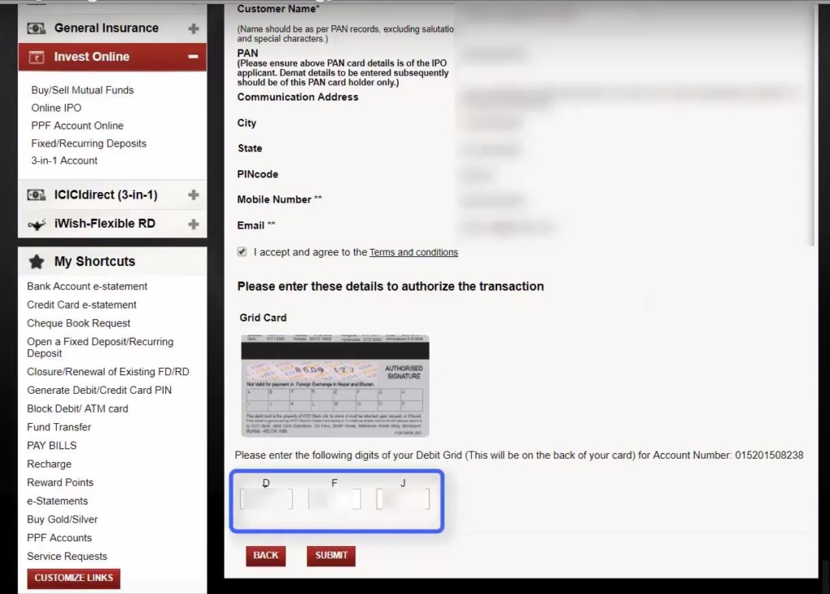Click the grid digit field for J
This screenshot has width=830, height=594.
[x=403, y=499]
